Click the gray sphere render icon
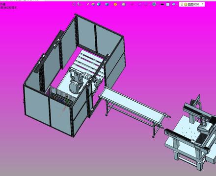Viewport: 216px width, 176px height. click(124, 4)
